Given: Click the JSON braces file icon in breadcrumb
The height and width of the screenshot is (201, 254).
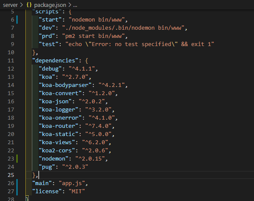Looking at the screenshot, I should coord(29,5).
